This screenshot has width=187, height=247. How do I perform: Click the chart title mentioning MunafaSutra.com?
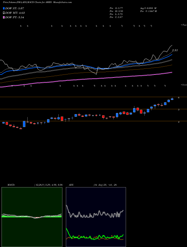(37, 2)
